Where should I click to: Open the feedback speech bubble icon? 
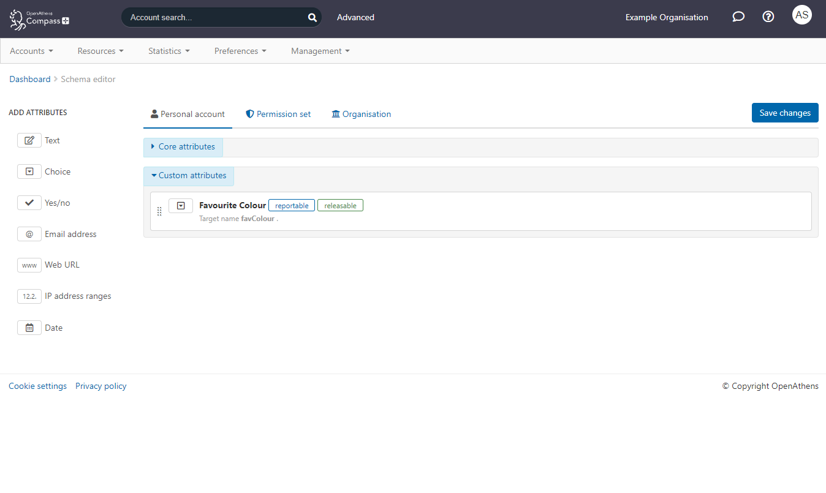[738, 17]
